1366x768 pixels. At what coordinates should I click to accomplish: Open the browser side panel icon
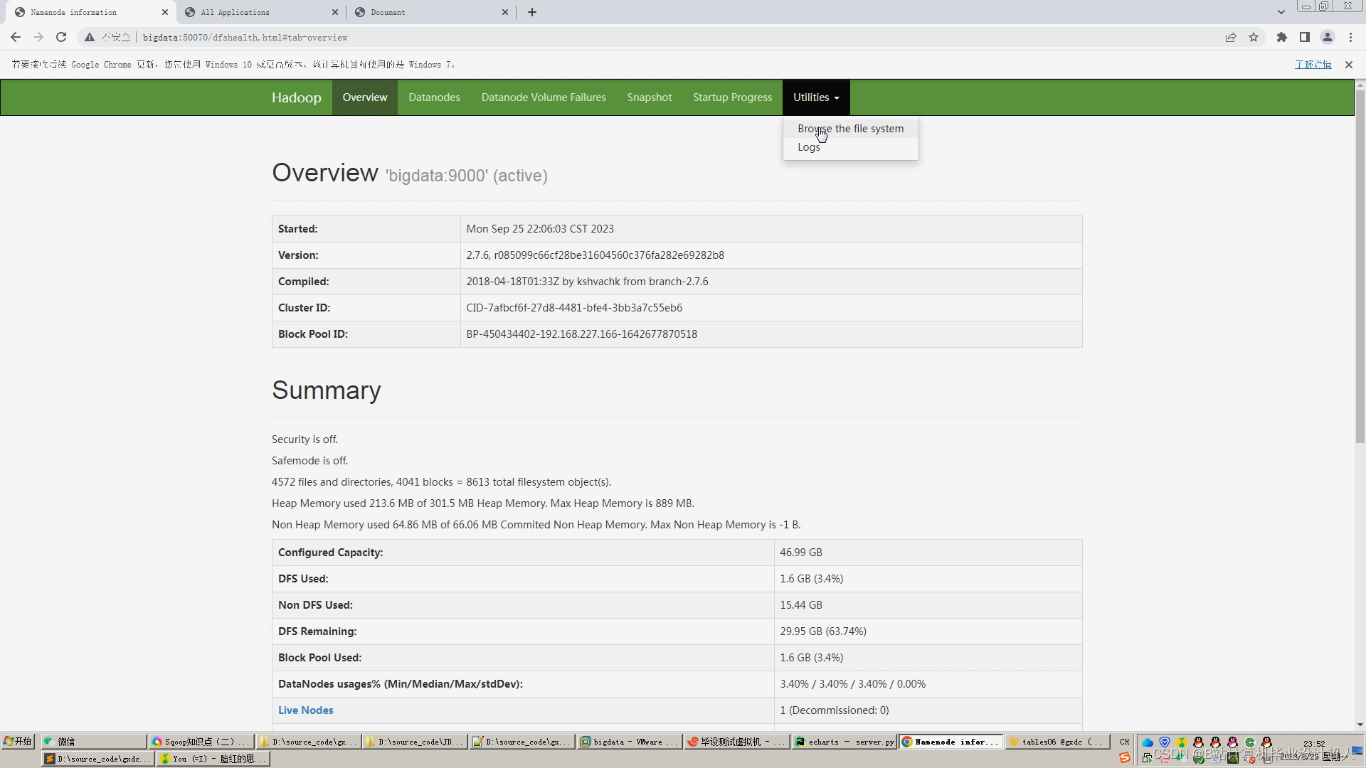(x=1305, y=37)
